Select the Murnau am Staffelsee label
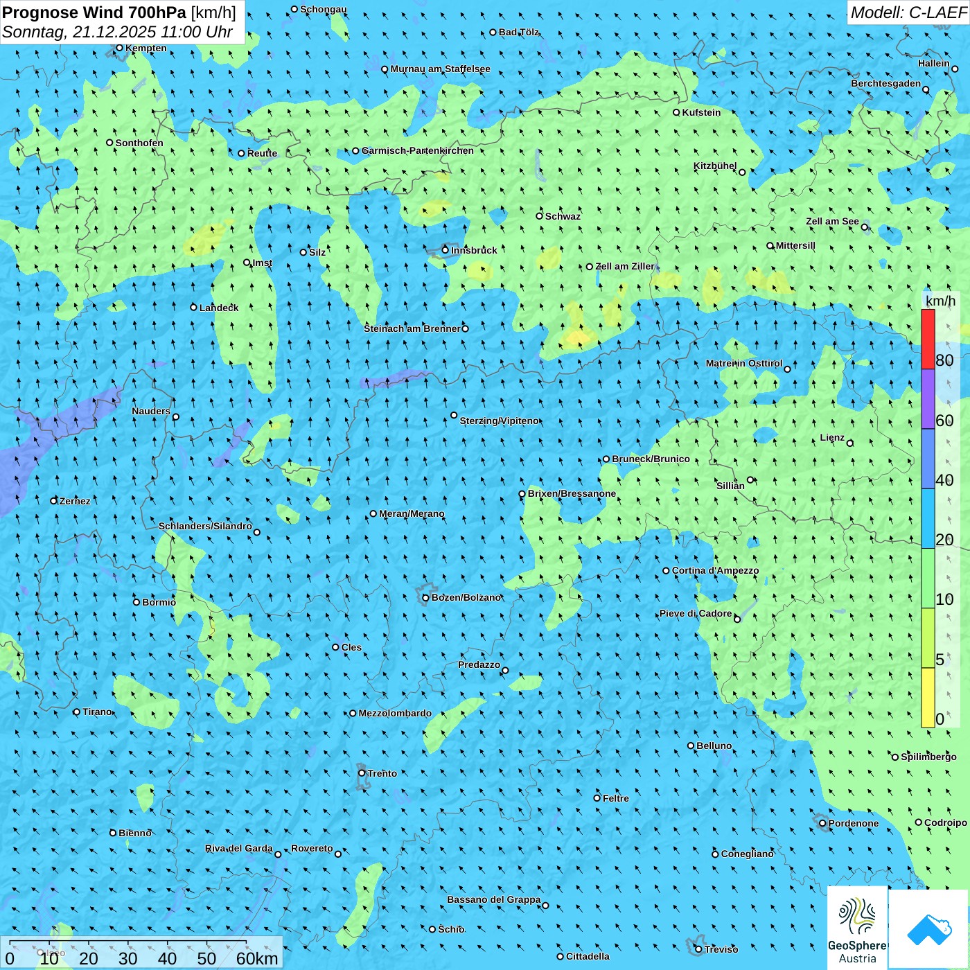The width and height of the screenshot is (970, 970). (440, 69)
